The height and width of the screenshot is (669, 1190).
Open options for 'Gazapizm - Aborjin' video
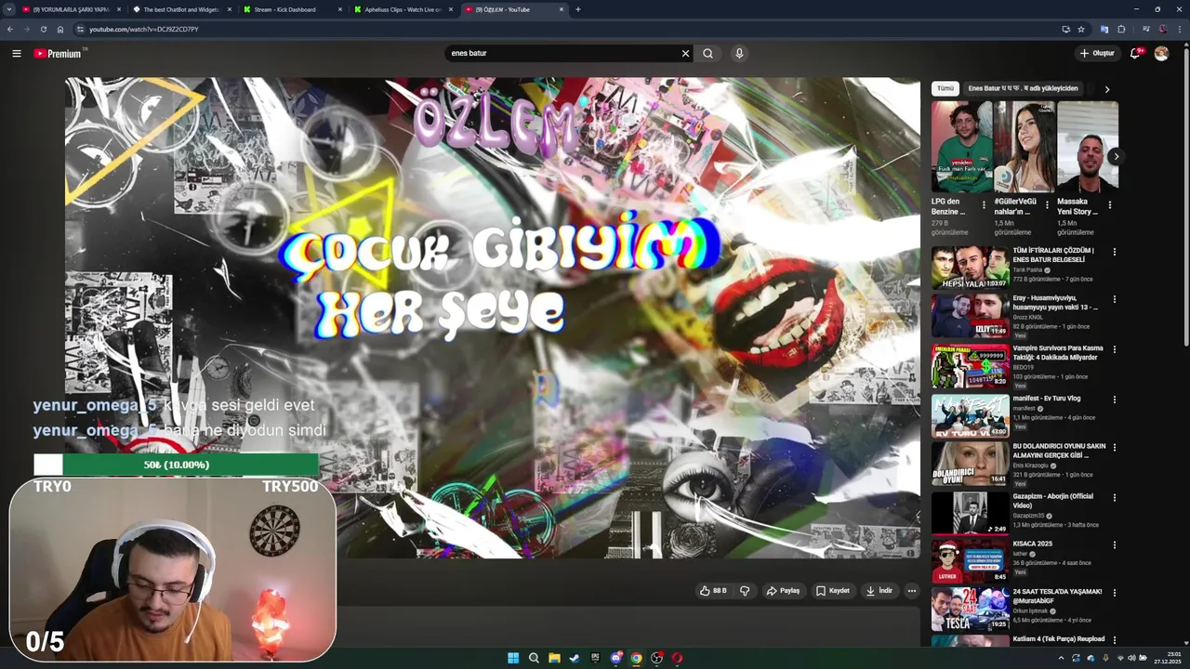(1114, 497)
